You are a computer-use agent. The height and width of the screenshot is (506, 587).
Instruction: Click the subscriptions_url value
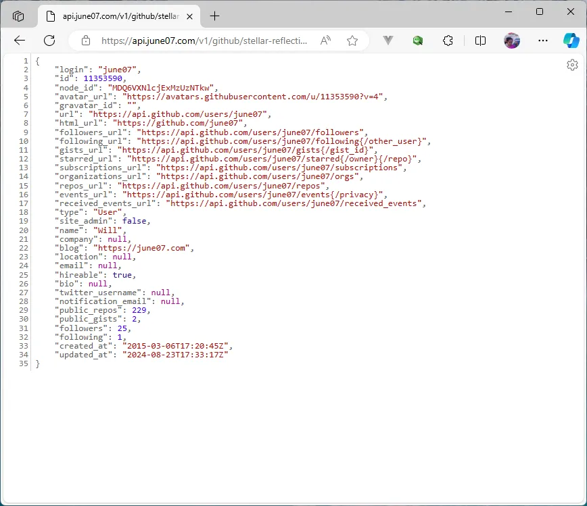pyautogui.click(x=279, y=168)
